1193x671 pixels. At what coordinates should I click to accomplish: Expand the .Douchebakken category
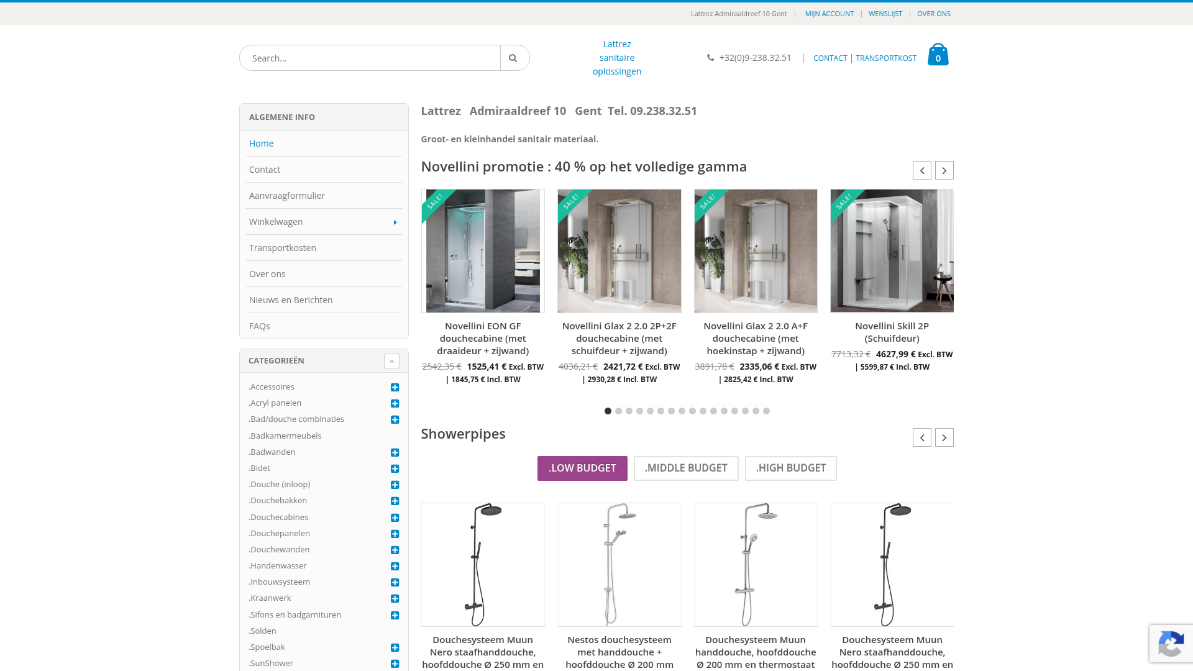tap(395, 501)
